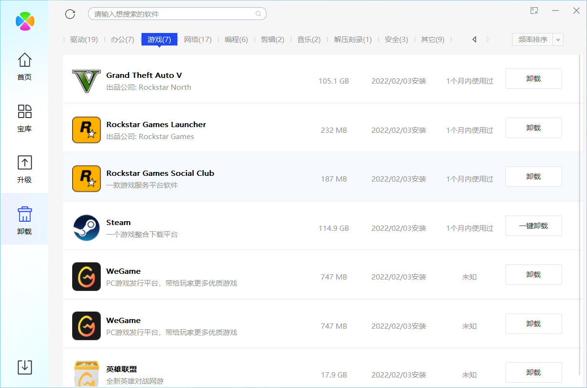Screen dimensions: 587x388
Task: Minimize the software manager window
Action: click(555, 11)
